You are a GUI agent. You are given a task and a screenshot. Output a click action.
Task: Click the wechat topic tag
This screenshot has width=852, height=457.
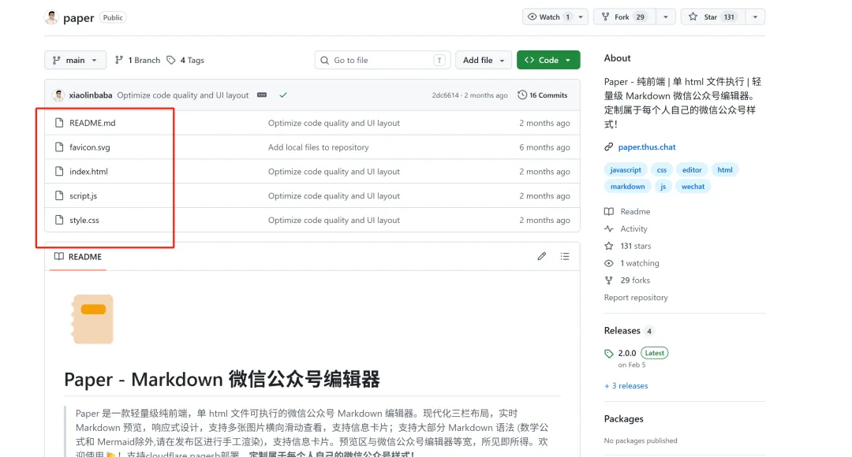[693, 187]
